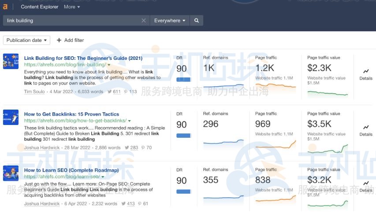Expand the Publication date filter
This screenshot has height=213, width=376.
[x=26, y=40]
